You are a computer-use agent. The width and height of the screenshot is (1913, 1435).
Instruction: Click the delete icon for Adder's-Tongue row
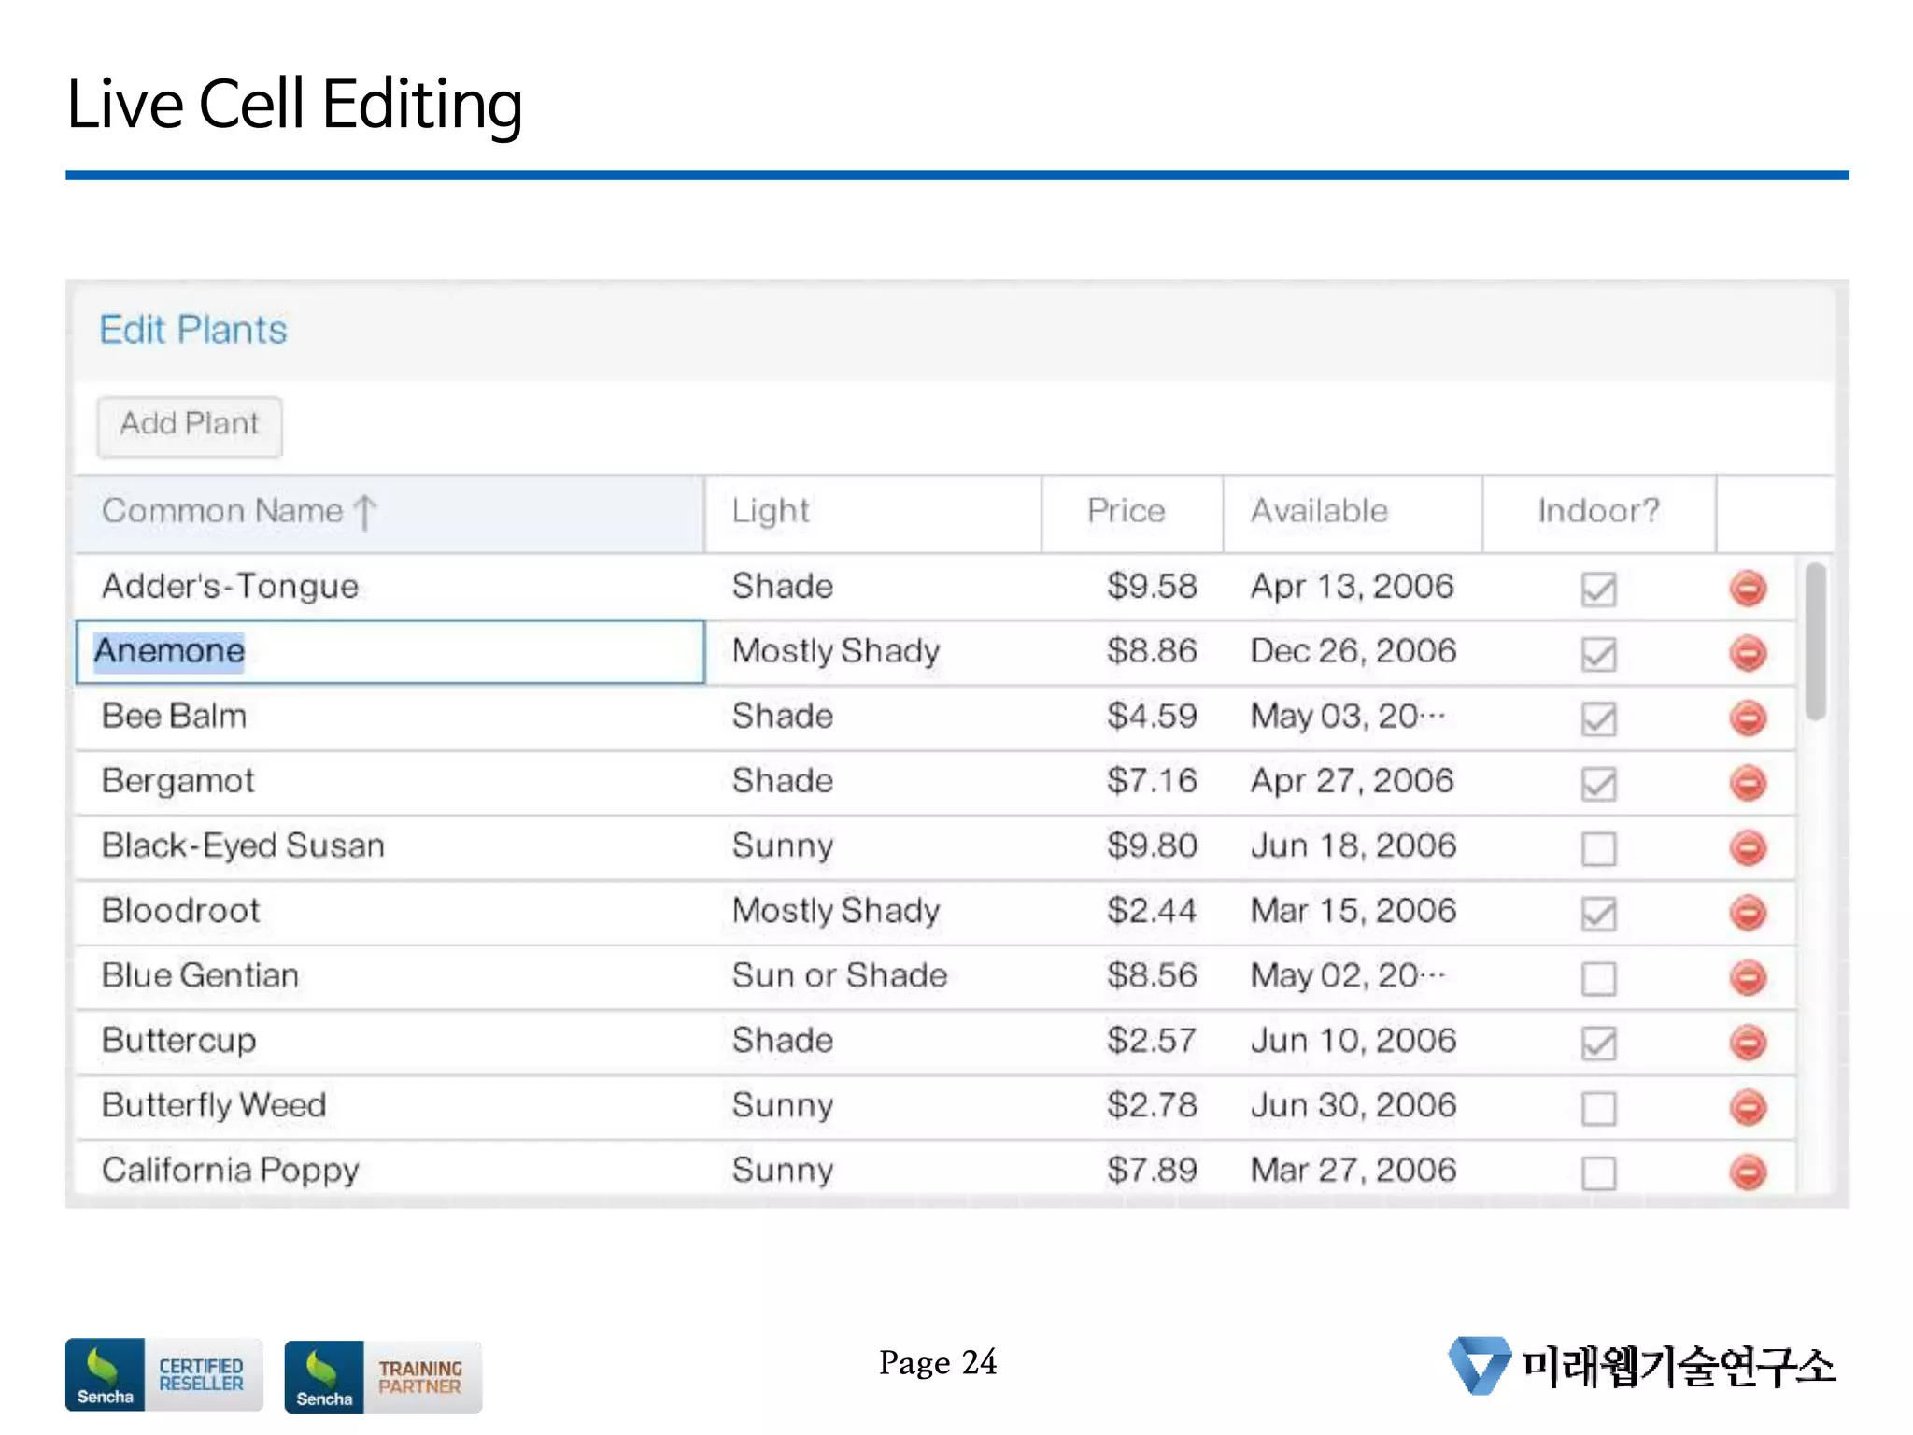[x=1747, y=588]
